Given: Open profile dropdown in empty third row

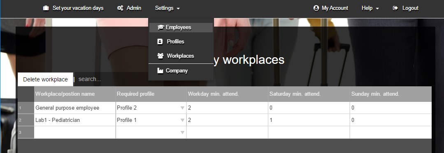Looking at the screenshot, I should 182,133.
